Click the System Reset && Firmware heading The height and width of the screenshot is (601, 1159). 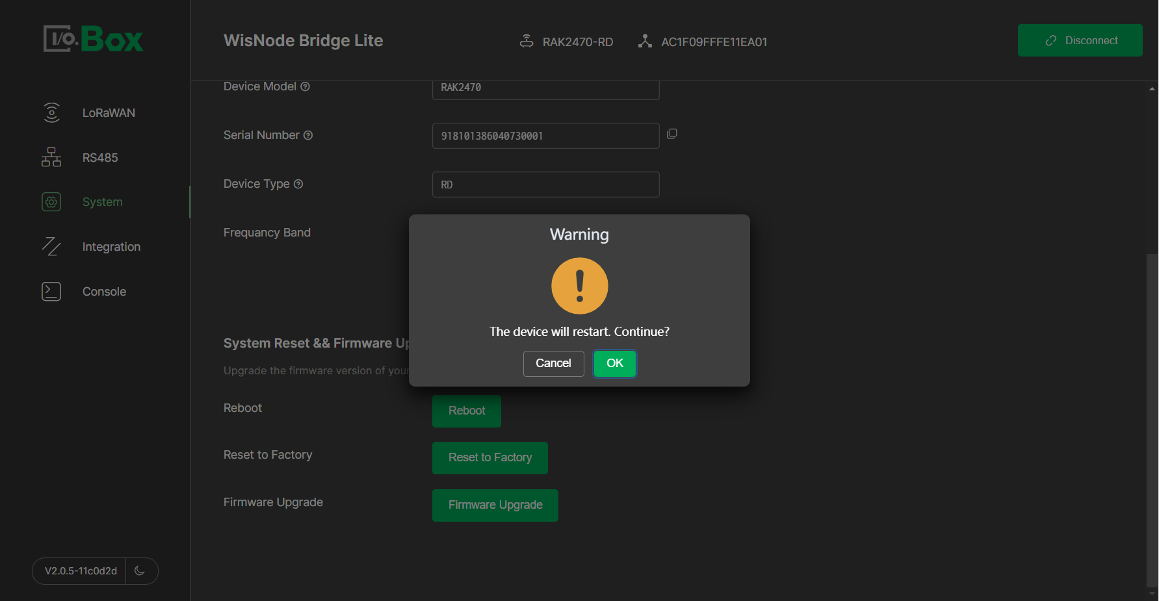tap(317, 343)
